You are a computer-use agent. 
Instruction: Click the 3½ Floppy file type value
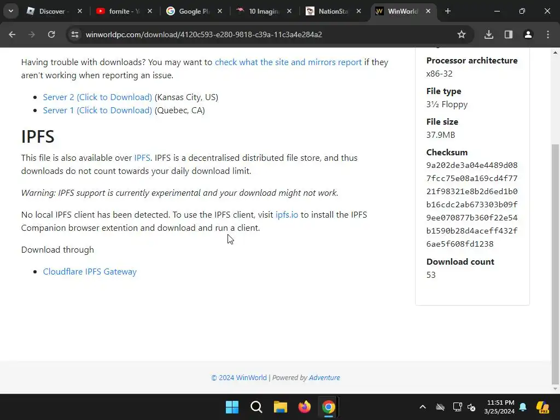(x=447, y=104)
